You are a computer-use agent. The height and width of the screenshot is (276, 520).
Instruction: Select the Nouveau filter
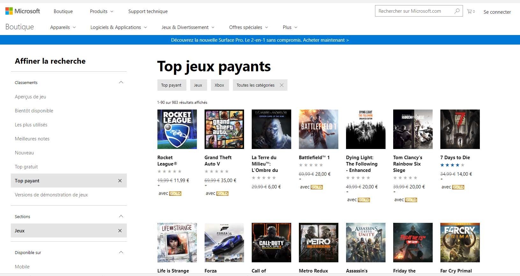point(24,153)
